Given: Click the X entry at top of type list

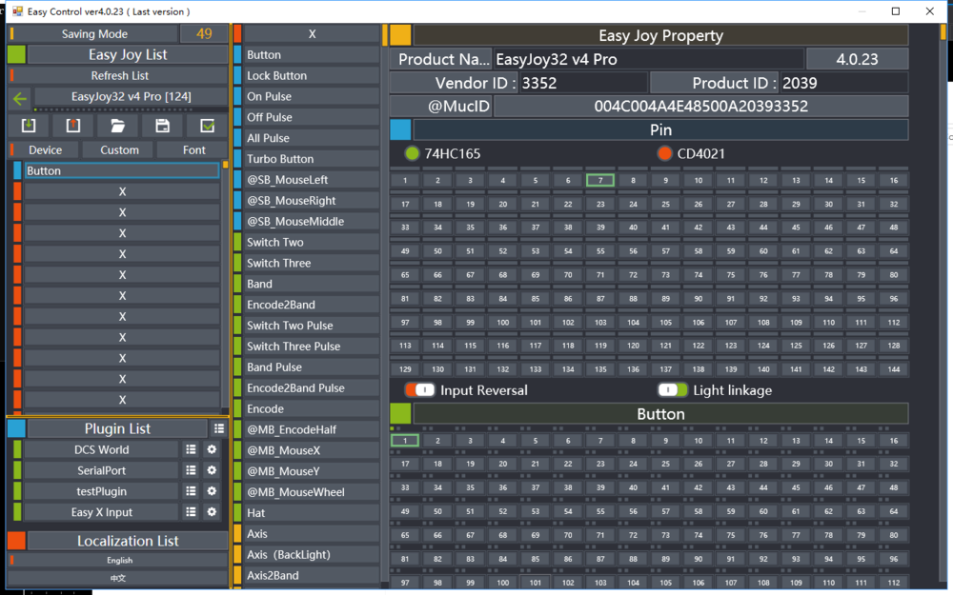Looking at the screenshot, I should pos(312,34).
